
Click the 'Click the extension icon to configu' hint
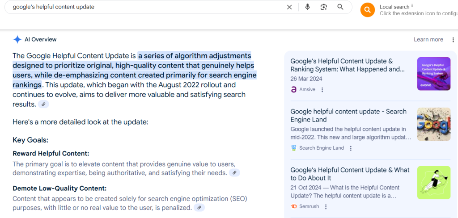[419, 13]
